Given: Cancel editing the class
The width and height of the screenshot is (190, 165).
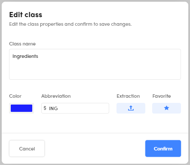Looking at the screenshot, I should (27, 148).
